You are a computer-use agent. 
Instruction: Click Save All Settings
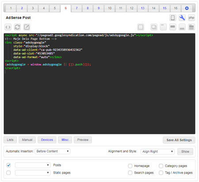point(179,140)
